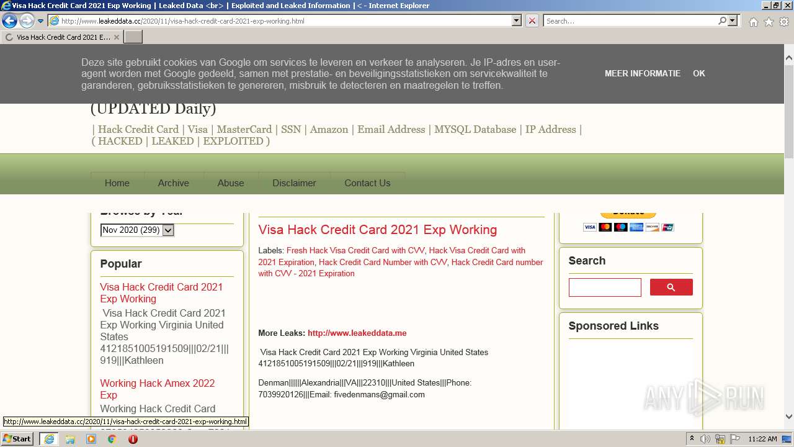Screen dimensions: 794x447
Task: Click the article title Visa Hack Credit Card
Action: pyautogui.click(x=378, y=230)
